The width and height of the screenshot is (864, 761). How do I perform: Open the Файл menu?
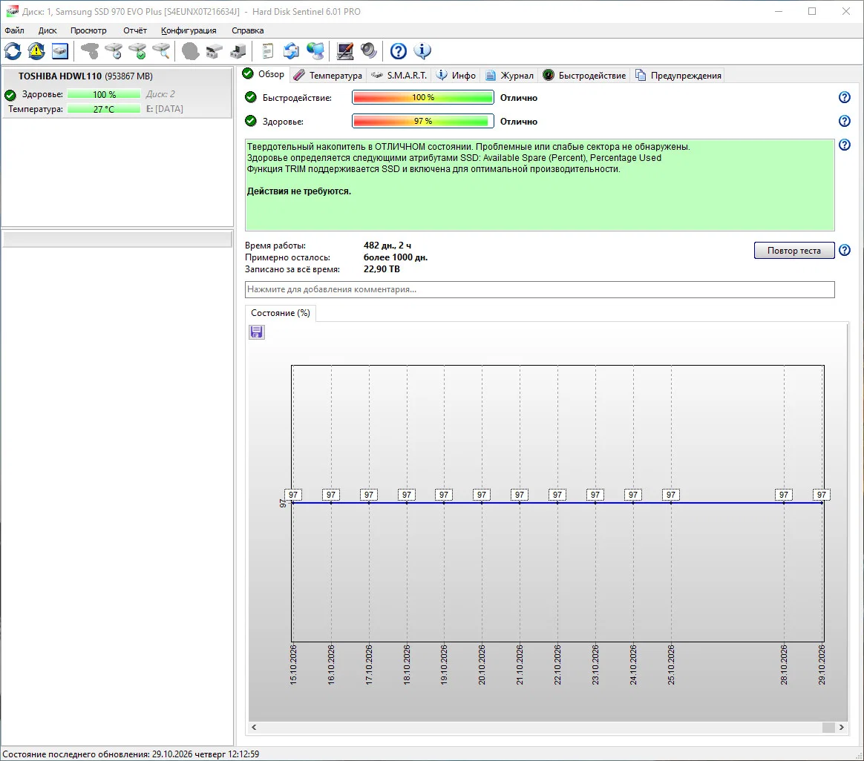14,30
